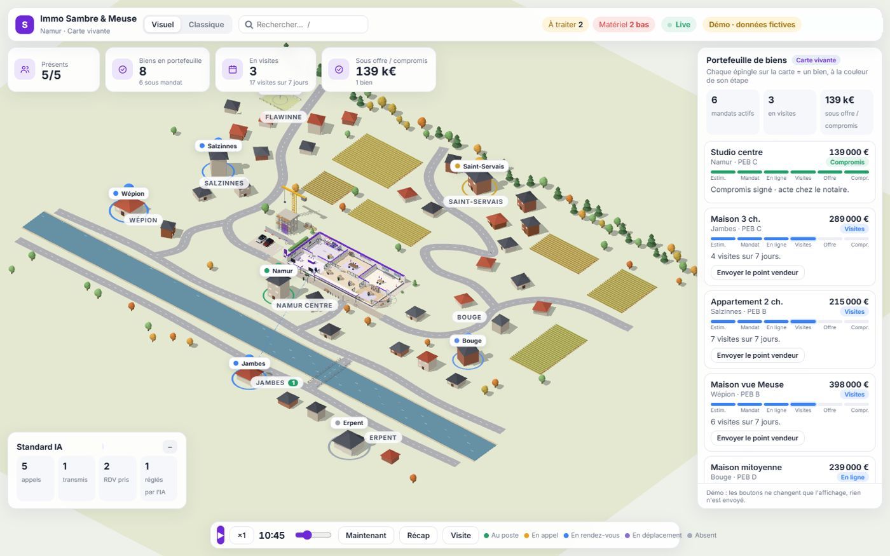Viewport: 890px width, 556px height.
Task: Click the 6 mandats actifs stat tile
Action: tap(732, 112)
